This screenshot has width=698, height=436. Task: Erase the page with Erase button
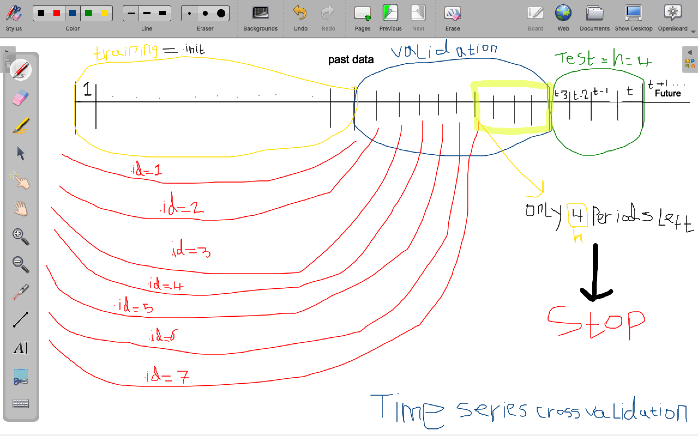[453, 18]
